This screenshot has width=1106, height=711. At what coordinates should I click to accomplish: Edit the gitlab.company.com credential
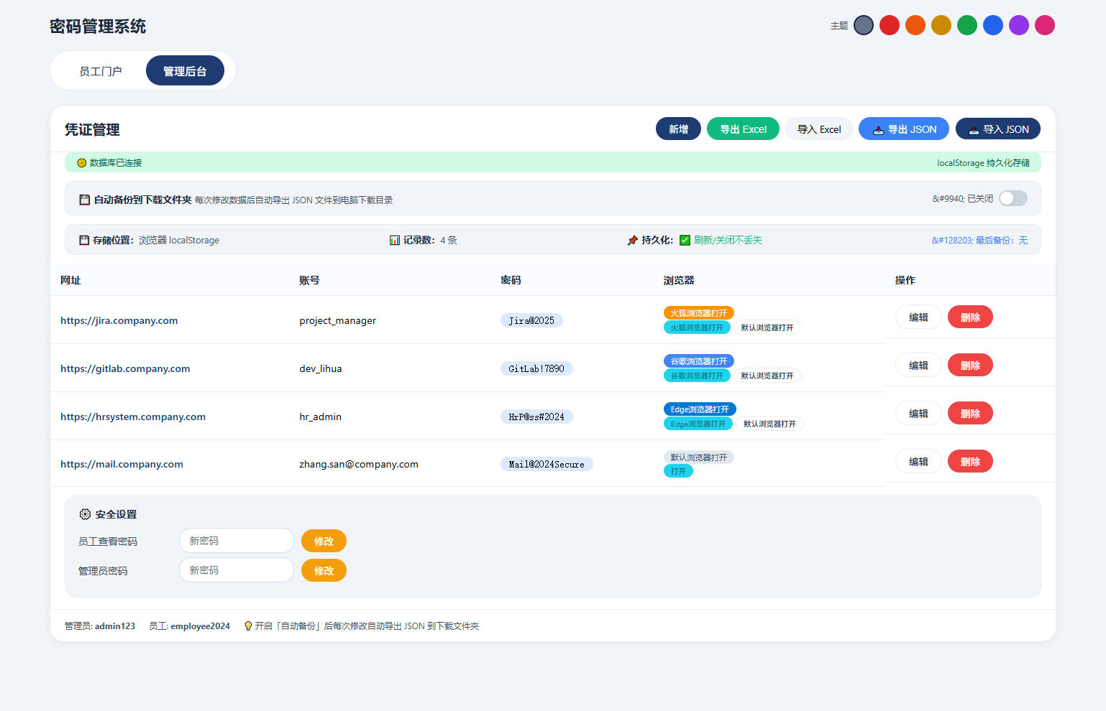918,365
